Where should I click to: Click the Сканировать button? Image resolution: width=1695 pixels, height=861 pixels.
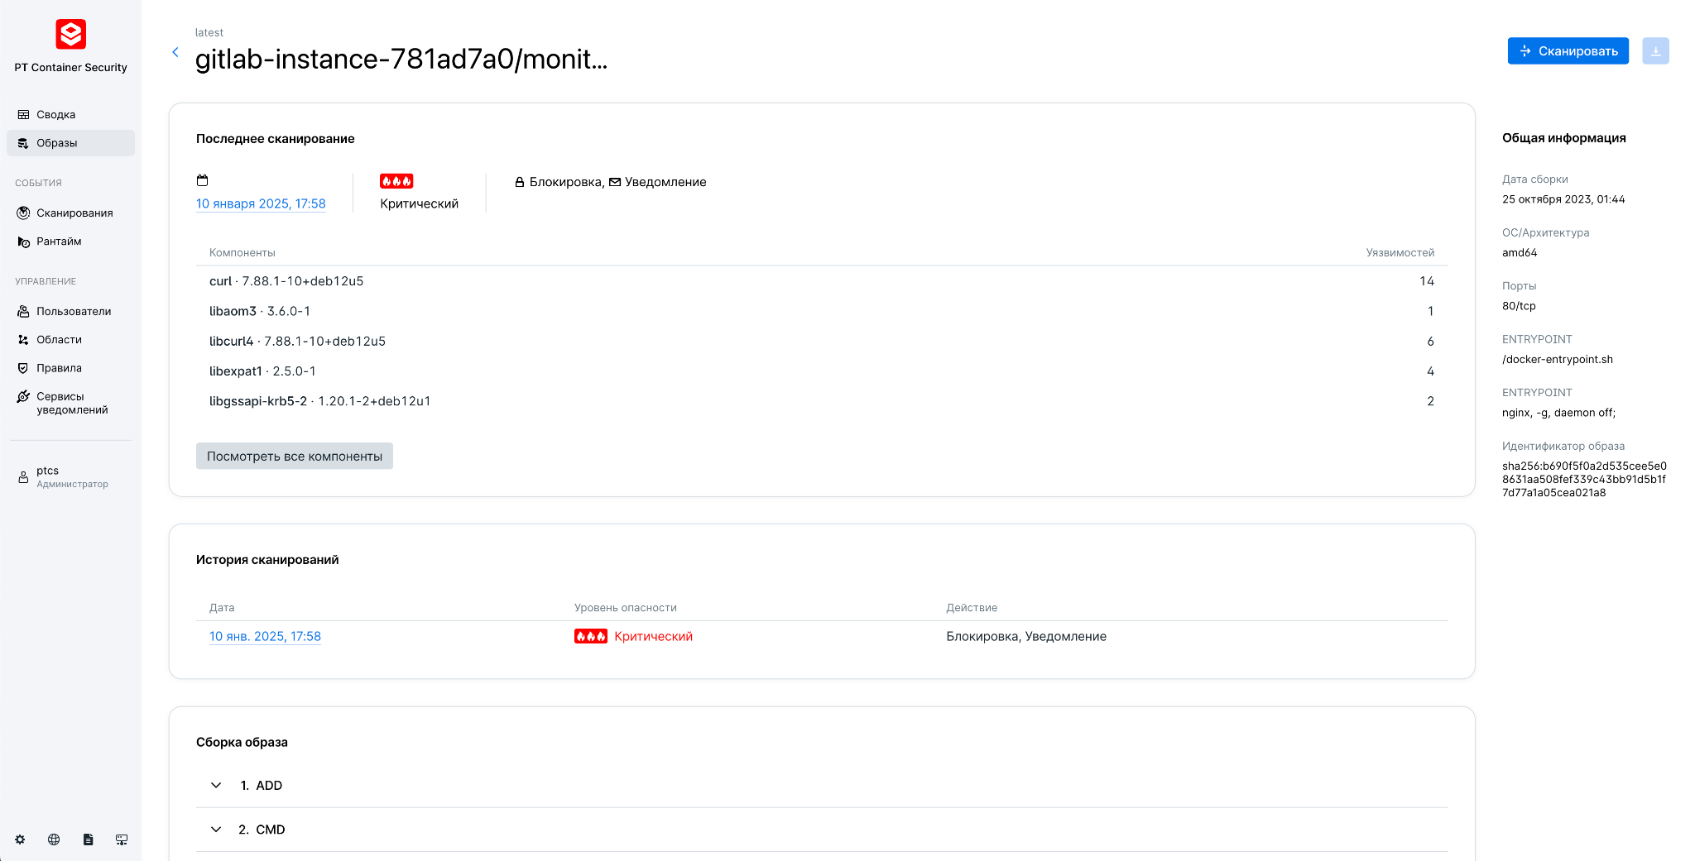pos(1568,50)
